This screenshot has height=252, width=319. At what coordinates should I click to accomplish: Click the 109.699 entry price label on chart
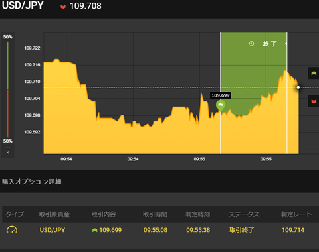pyautogui.click(x=221, y=95)
